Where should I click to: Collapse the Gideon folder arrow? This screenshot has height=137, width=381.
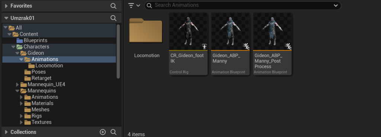click(x=17, y=53)
